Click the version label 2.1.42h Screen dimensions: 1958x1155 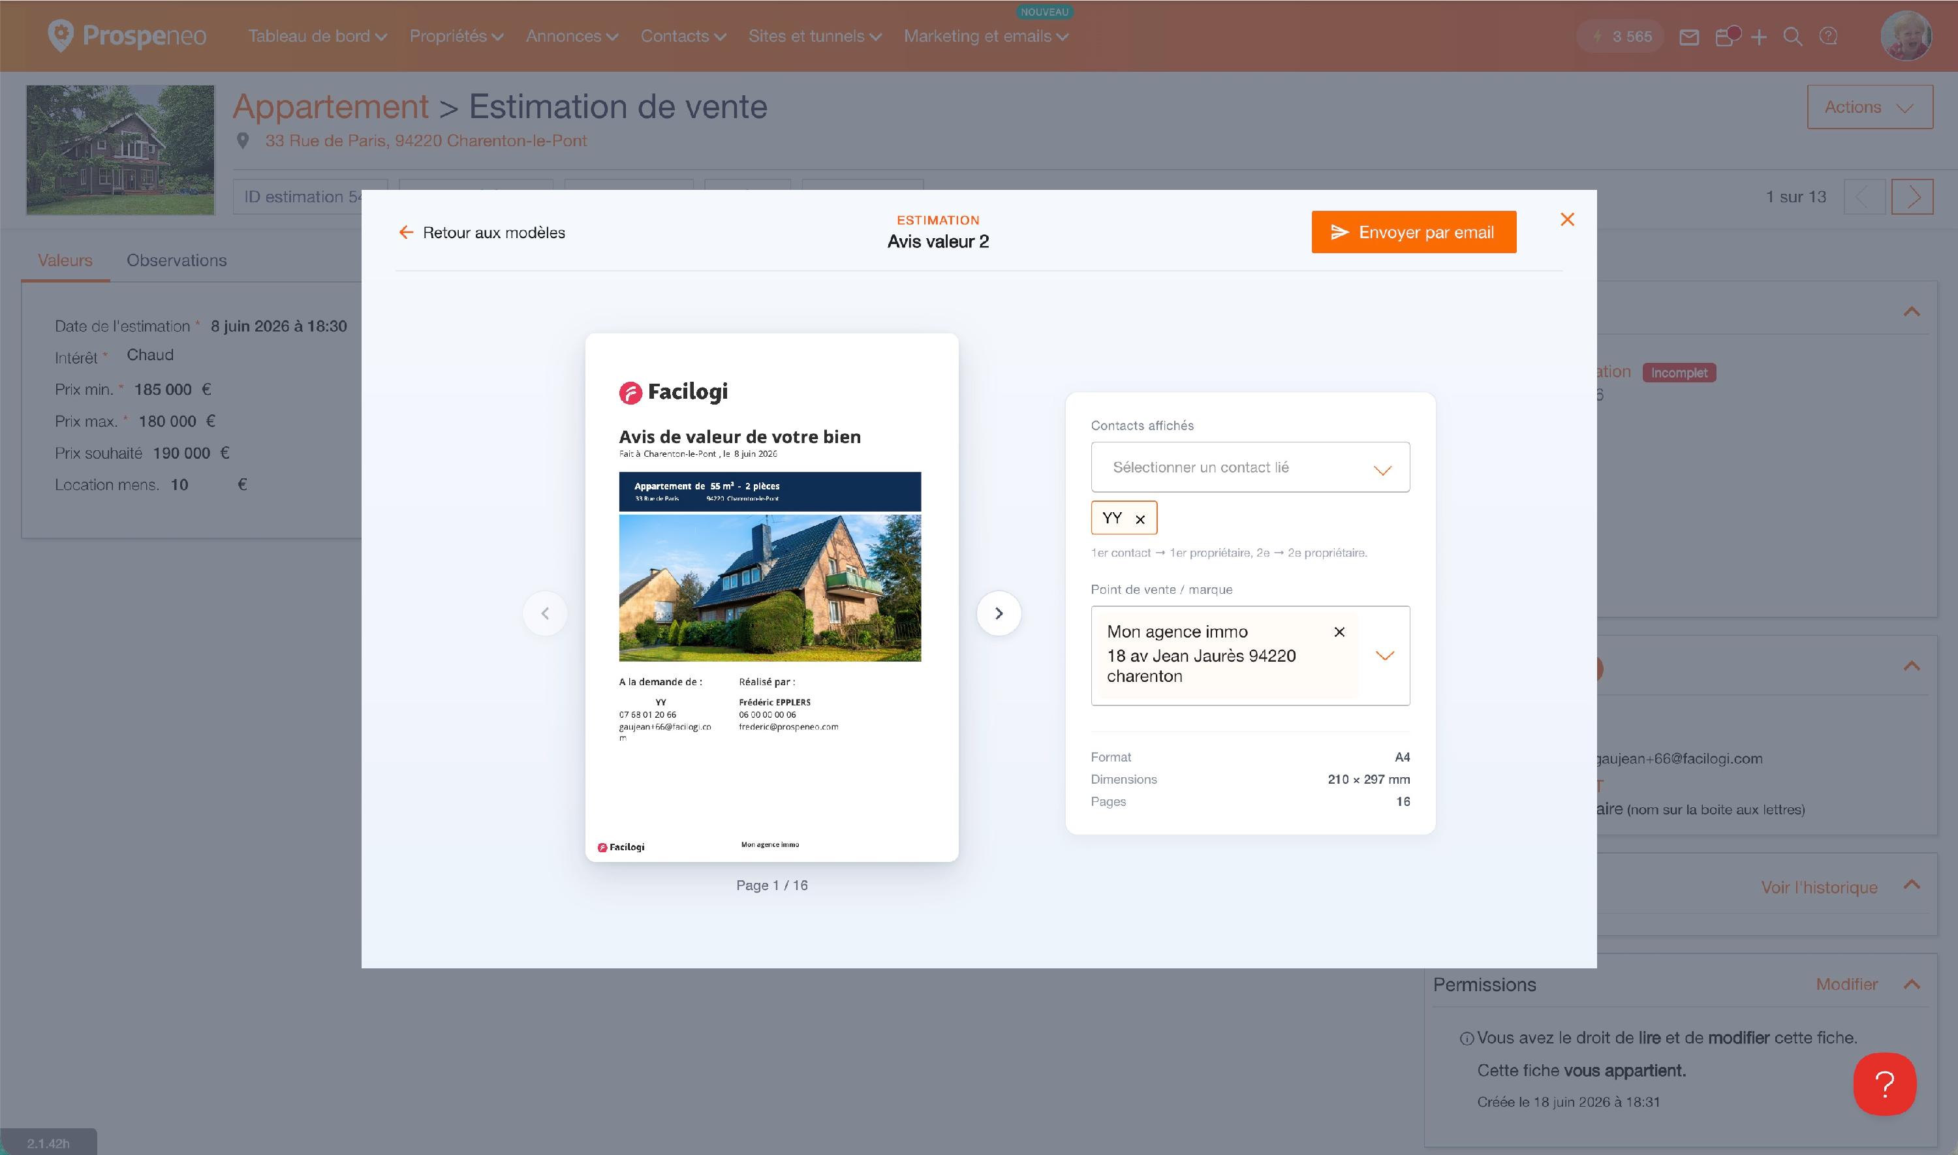[48, 1143]
